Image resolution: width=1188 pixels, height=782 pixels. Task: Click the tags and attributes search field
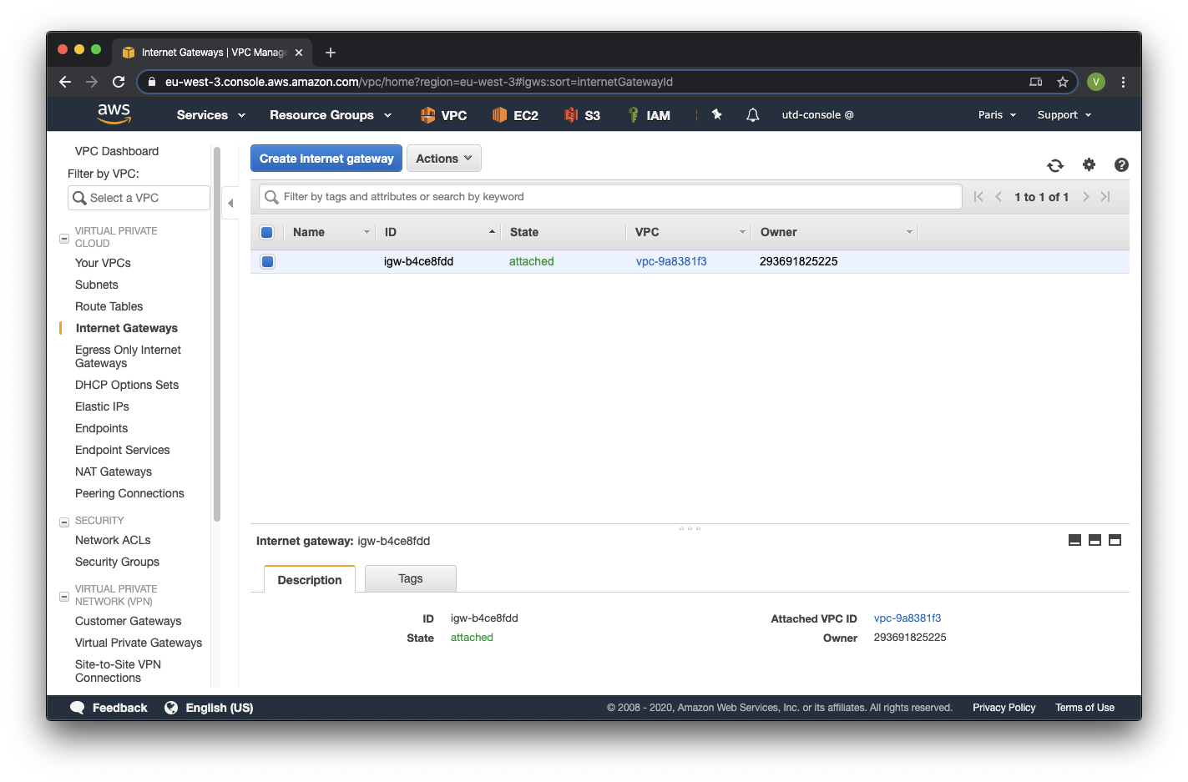tap(611, 197)
